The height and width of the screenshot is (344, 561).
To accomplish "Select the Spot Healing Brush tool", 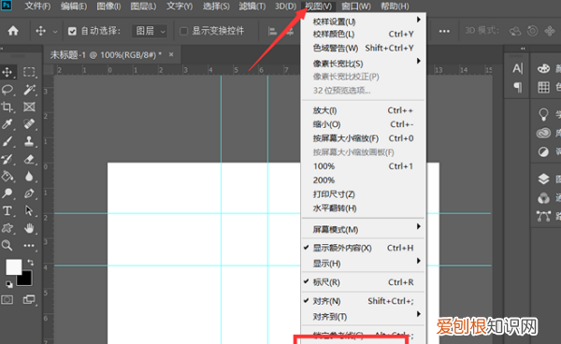I will click(x=29, y=123).
